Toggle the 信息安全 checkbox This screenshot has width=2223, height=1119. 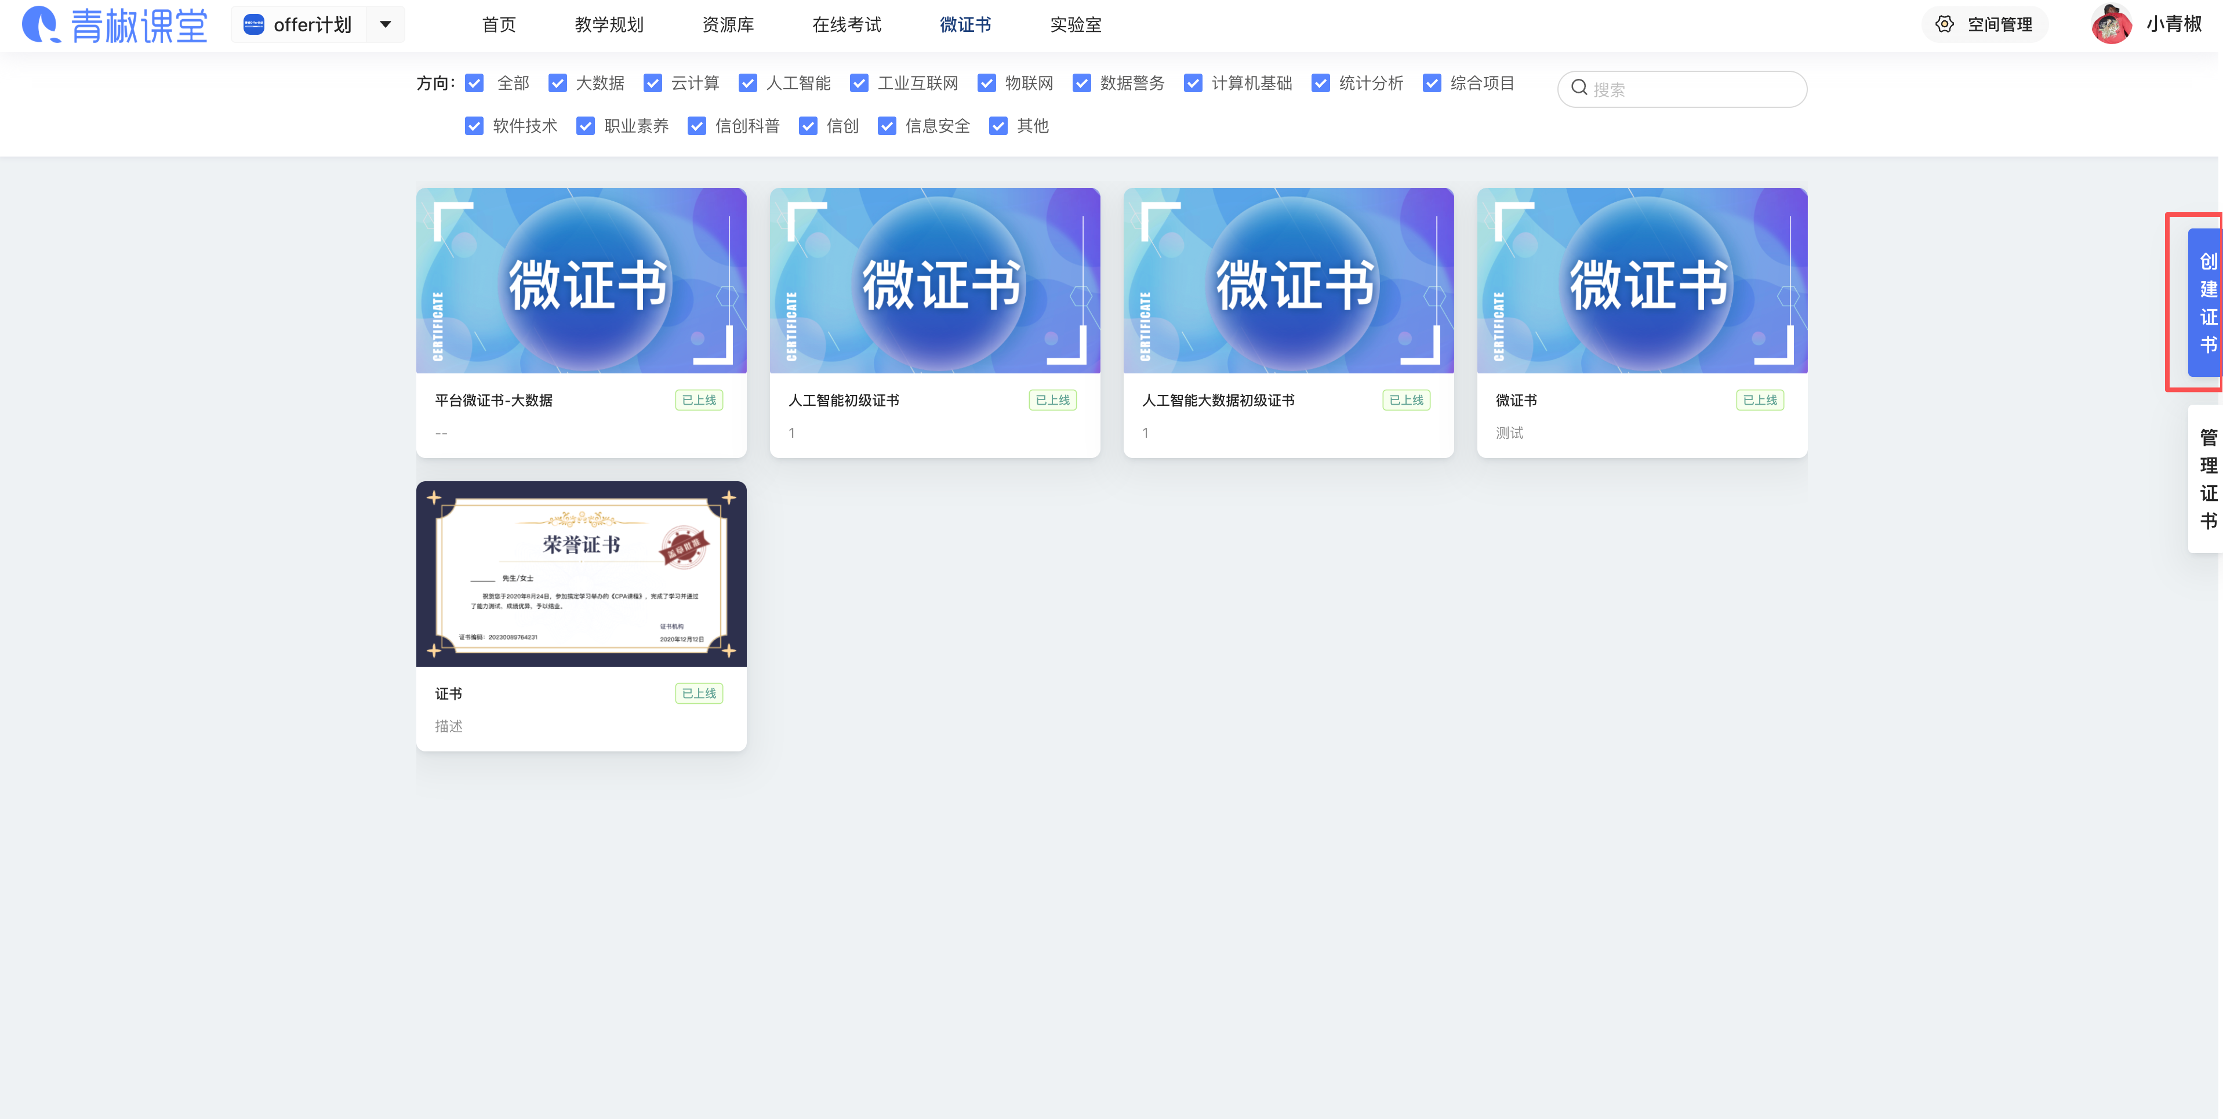click(887, 126)
